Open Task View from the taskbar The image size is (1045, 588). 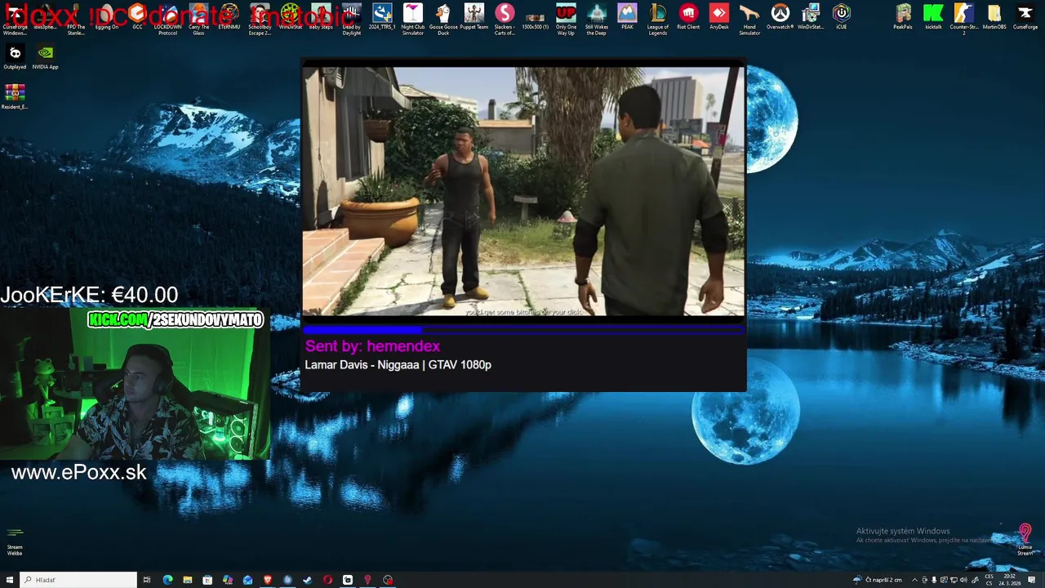pos(147,580)
